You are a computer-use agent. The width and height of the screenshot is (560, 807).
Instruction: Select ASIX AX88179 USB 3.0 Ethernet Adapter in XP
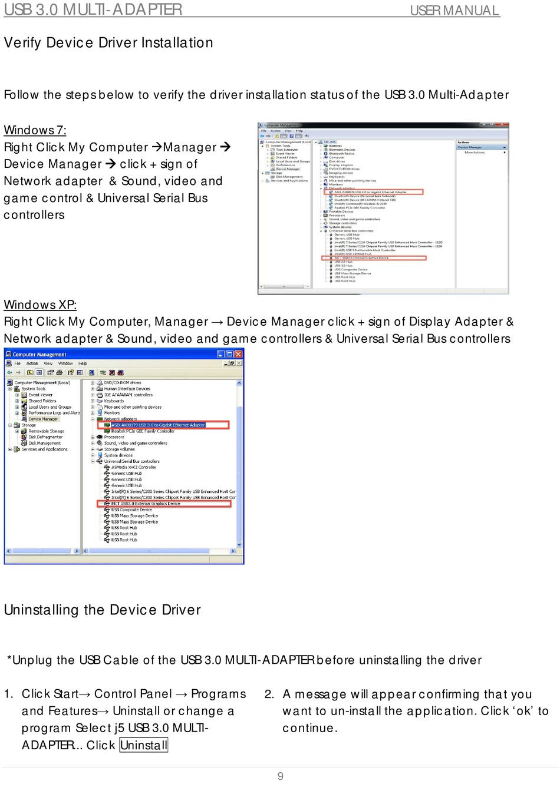[x=158, y=425]
